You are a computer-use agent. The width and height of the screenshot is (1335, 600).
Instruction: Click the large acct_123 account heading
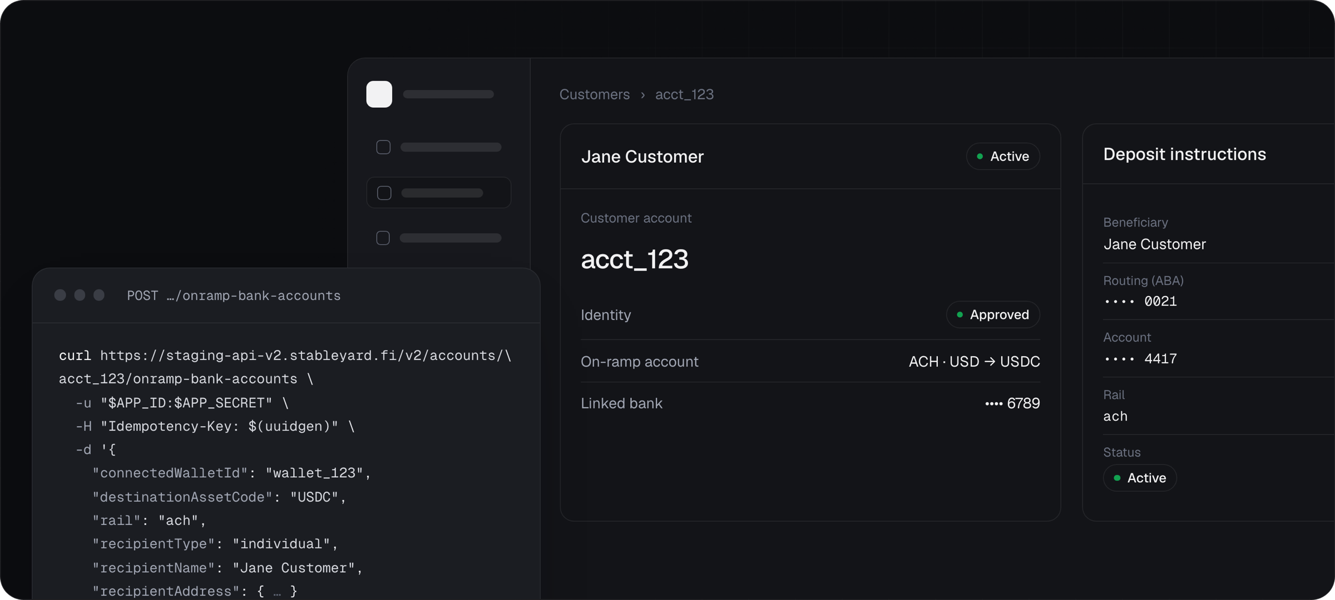pyautogui.click(x=634, y=259)
